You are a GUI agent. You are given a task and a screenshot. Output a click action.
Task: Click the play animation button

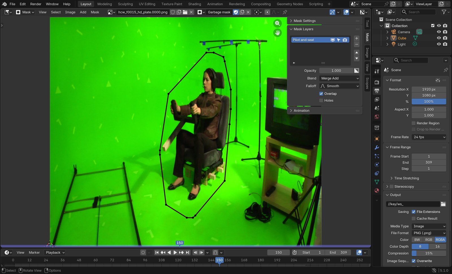(x=175, y=253)
